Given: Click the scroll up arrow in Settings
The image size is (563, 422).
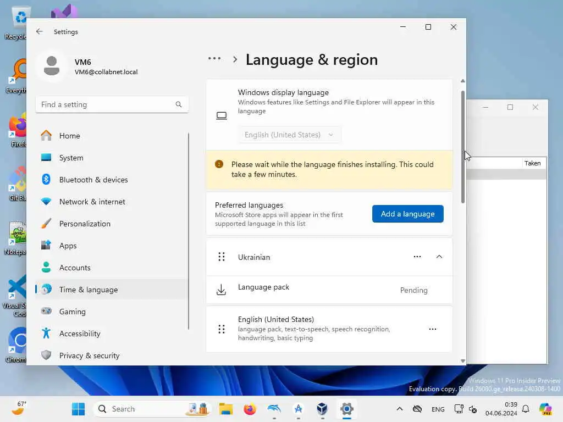Looking at the screenshot, I should (x=463, y=81).
